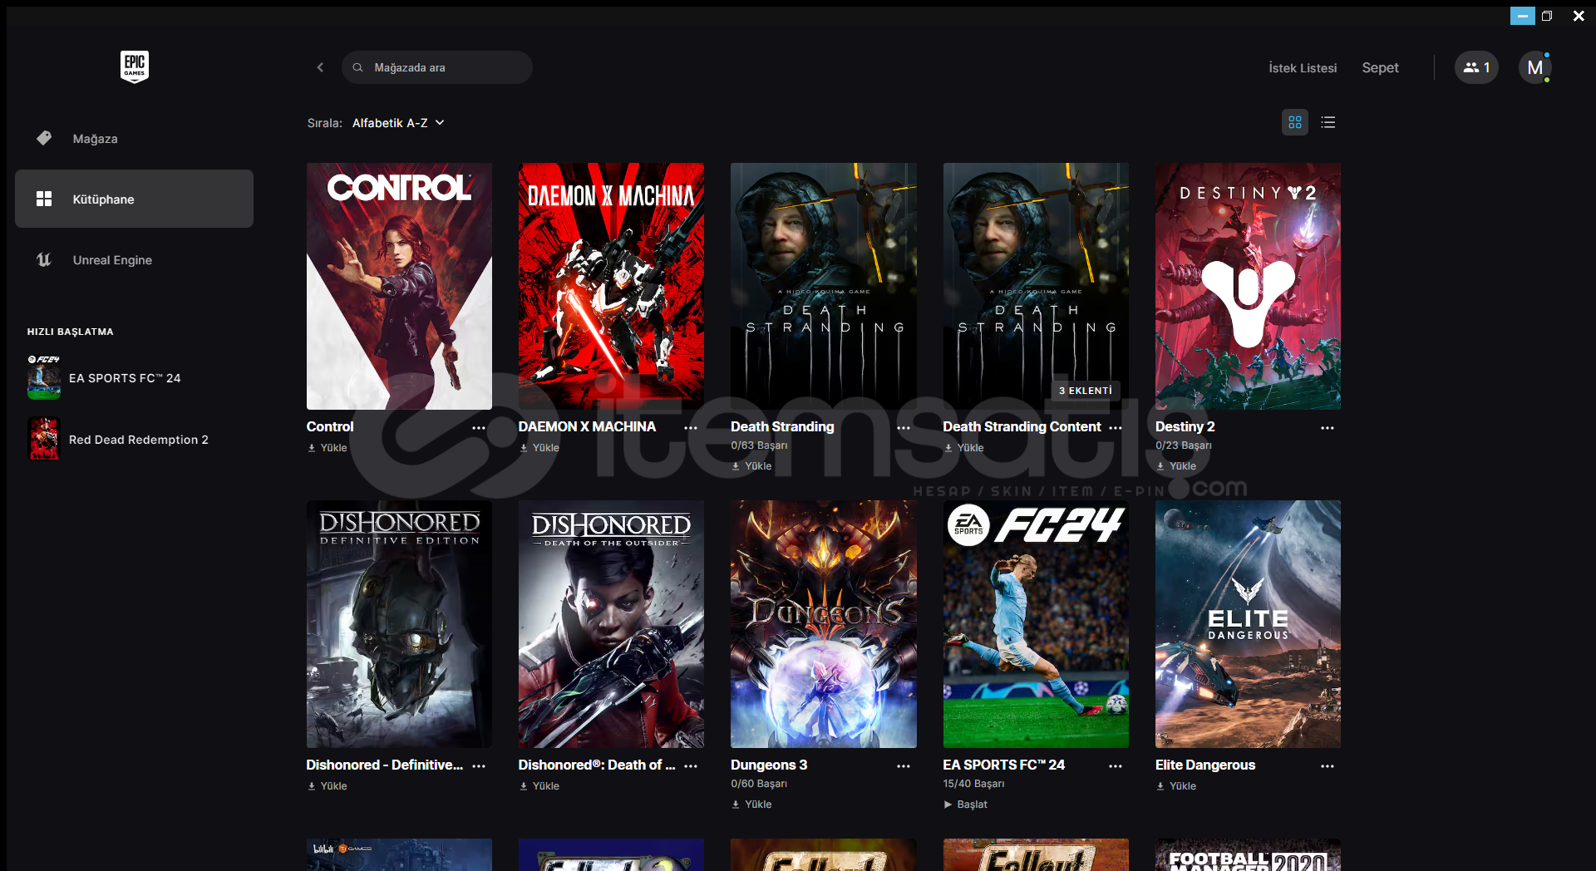Click the Epic Games logo

(x=135, y=66)
